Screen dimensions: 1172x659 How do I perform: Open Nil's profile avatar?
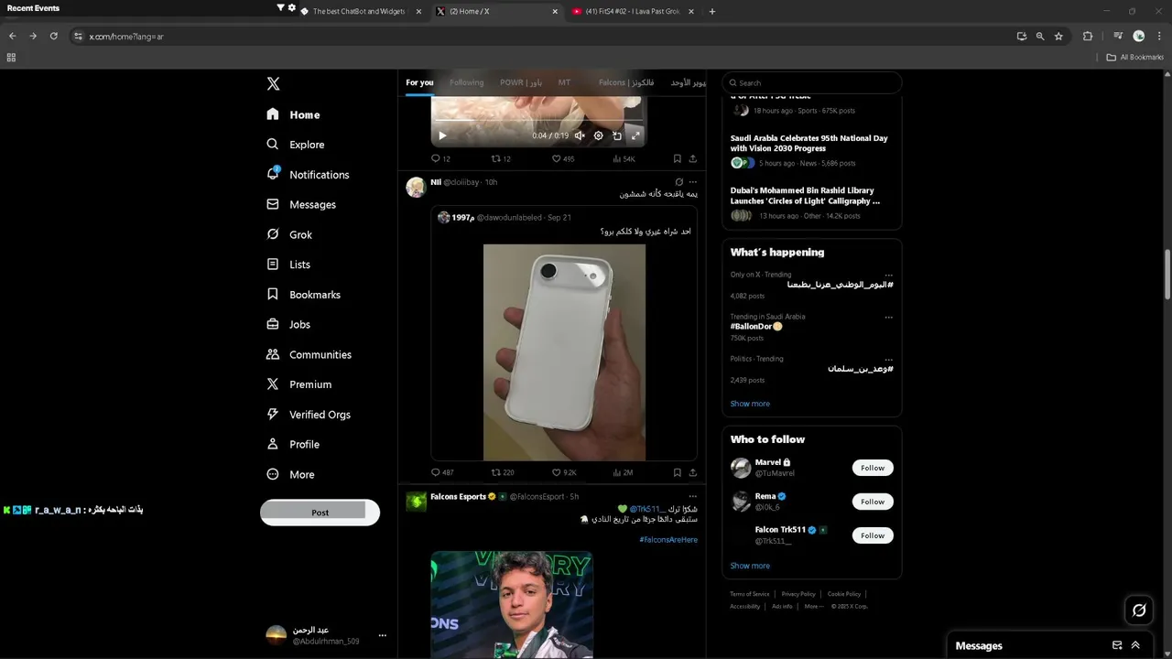(x=416, y=187)
